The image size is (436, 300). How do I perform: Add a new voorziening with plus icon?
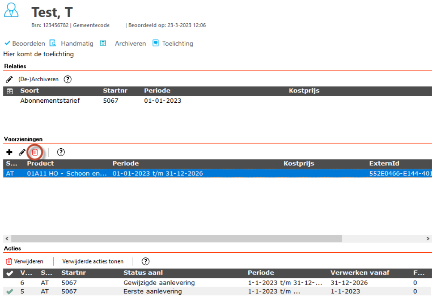click(9, 152)
